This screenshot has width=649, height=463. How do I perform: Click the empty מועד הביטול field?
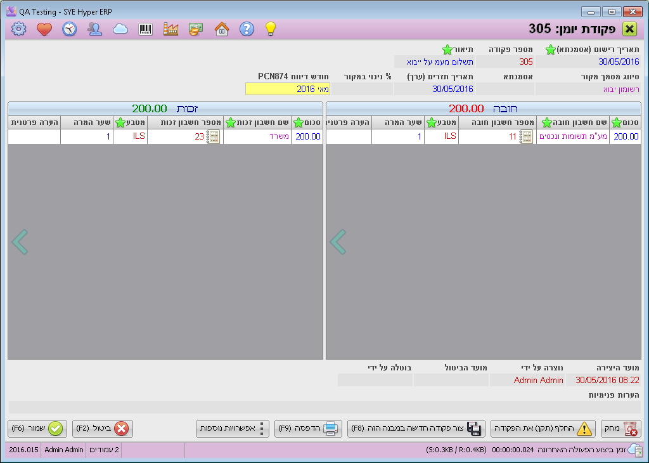pyautogui.click(x=451, y=380)
